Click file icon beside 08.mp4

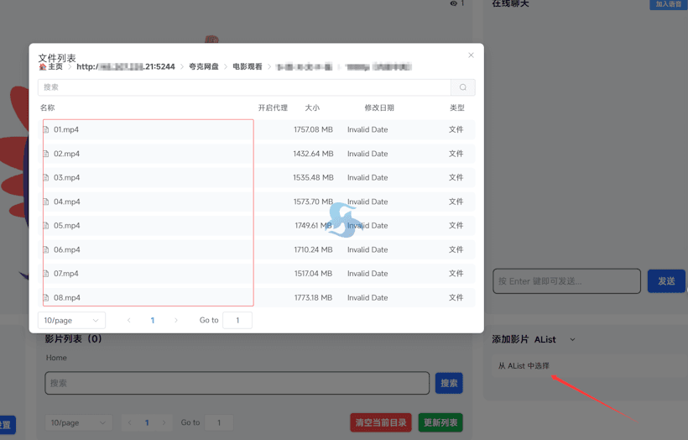[45, 297]
